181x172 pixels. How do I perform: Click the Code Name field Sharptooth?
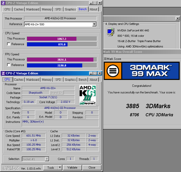pos(36,93)
